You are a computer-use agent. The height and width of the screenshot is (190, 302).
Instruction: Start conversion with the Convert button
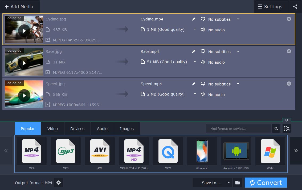(266, 183)
